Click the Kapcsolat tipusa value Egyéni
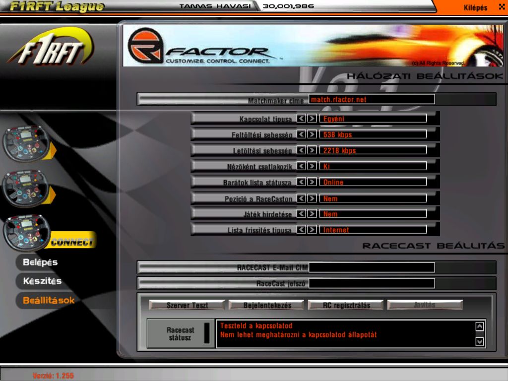508x381 pixels. [373, 119]
